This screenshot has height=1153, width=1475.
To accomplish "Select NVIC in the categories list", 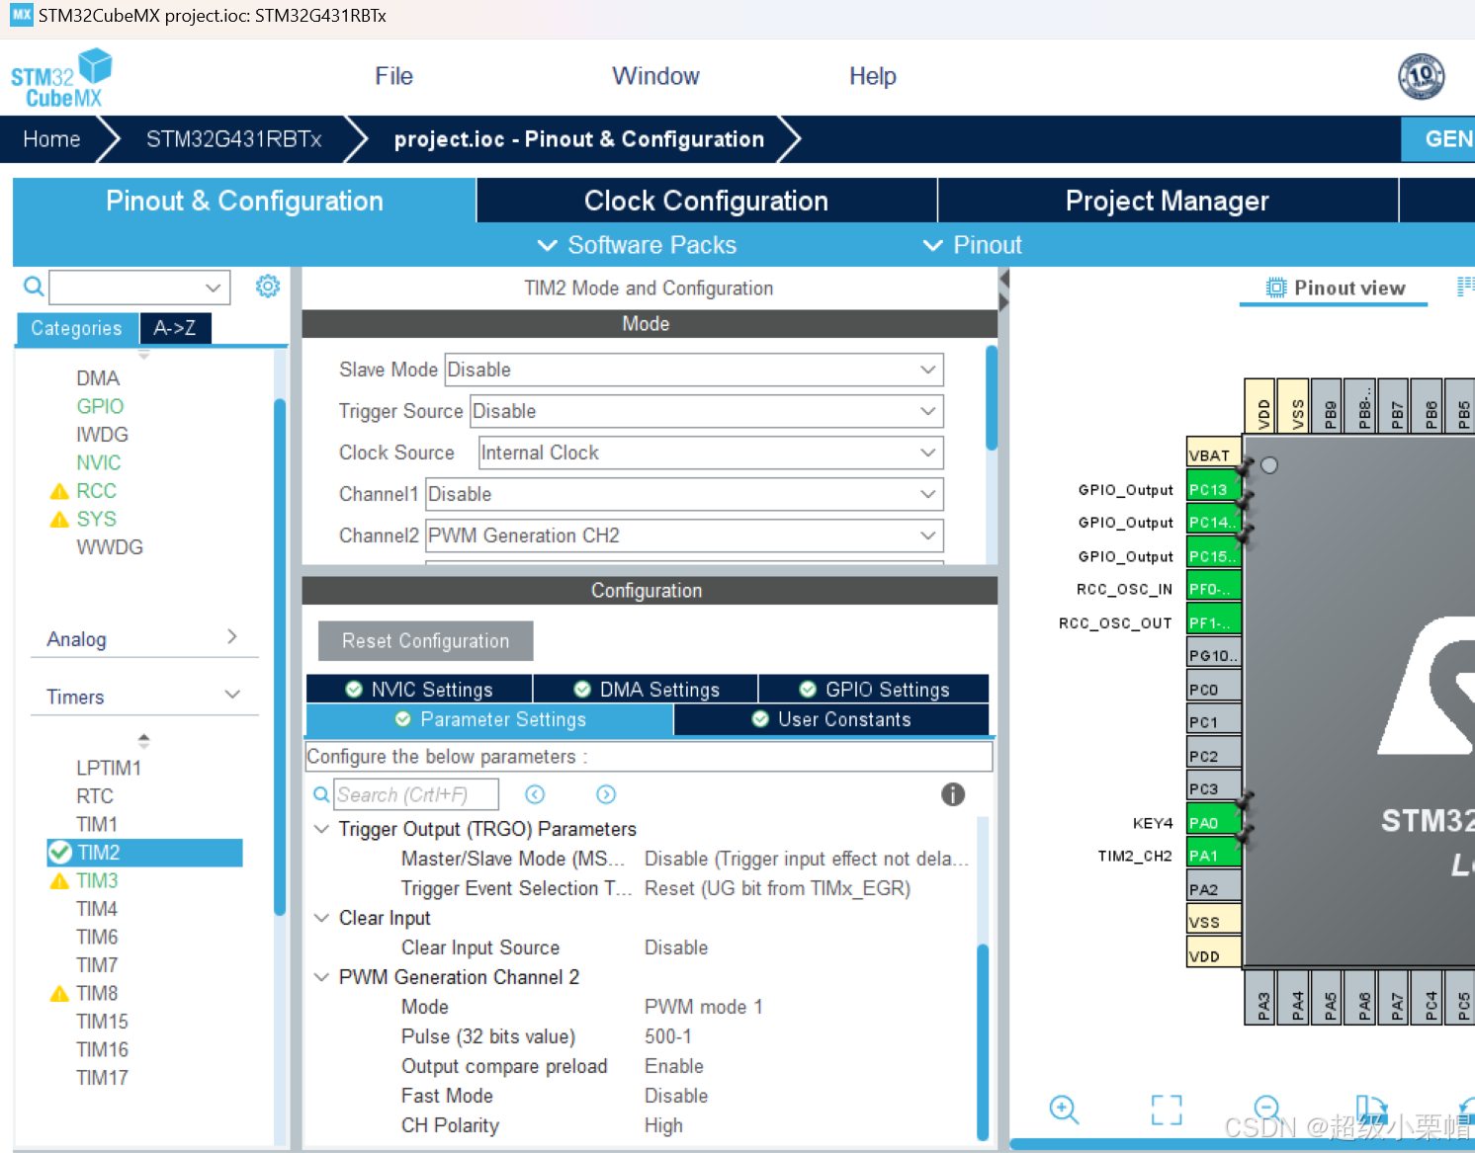I will click(99, 462).
